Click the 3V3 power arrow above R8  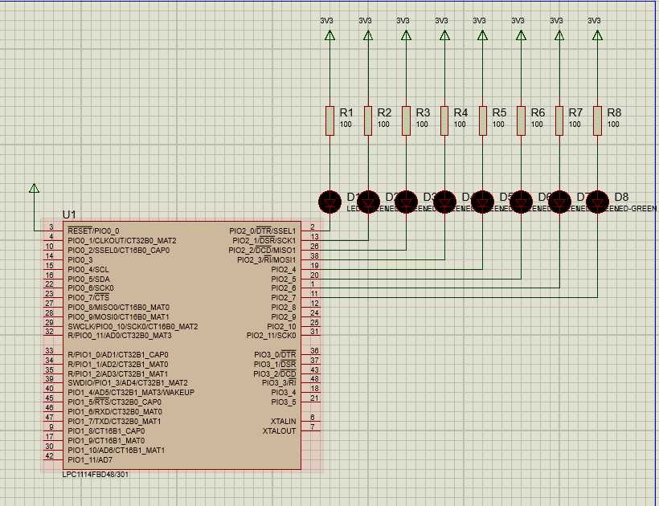[598, 35]
